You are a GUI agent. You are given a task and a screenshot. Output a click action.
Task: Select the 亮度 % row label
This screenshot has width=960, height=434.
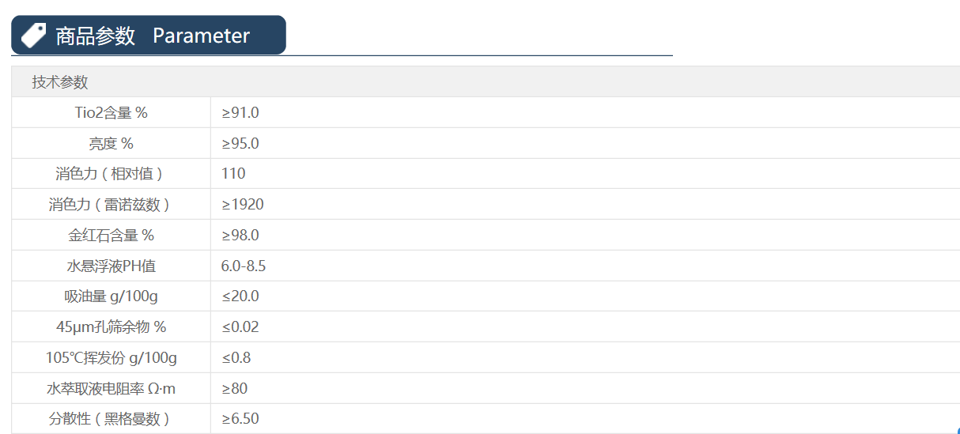pyautogui.click(x=111, y=144)
